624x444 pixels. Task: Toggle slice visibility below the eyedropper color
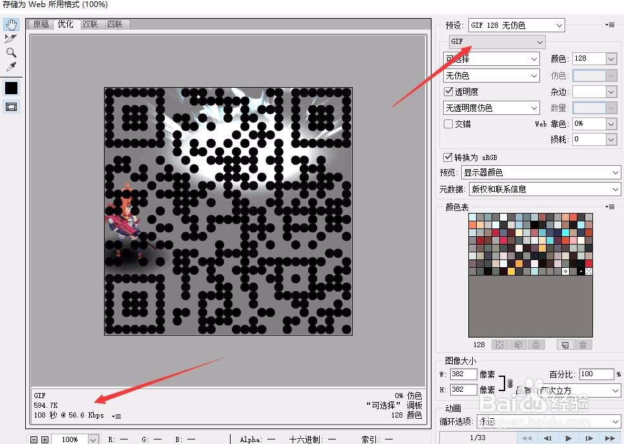click(10, 107)
